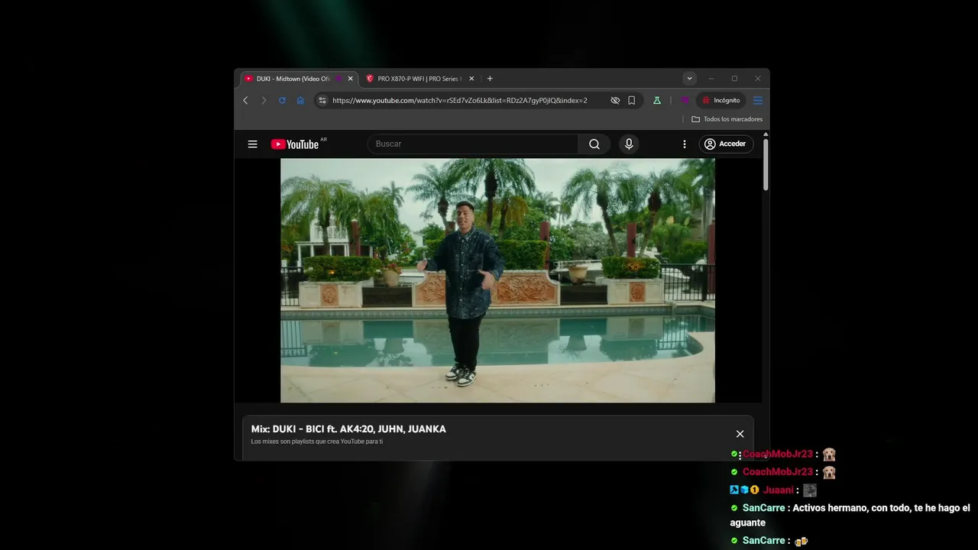Click the YouTube video player
Image resolution: width=978 pixels, height=550 pixels.
pos(497,280)
